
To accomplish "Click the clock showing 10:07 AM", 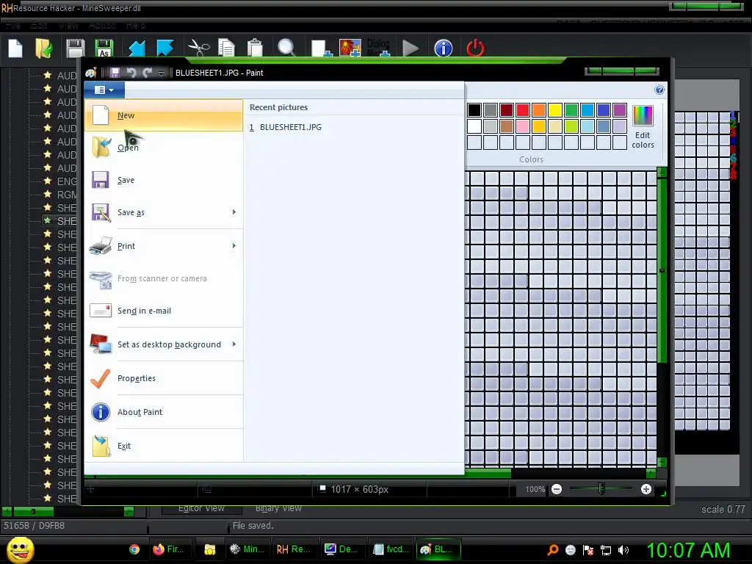I will point(688,550).
